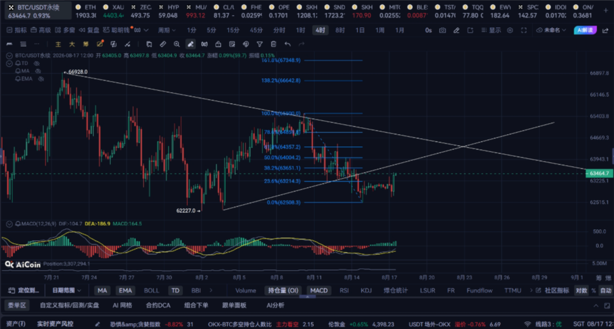
Task: Click the 63464.7 current price label
Action: click(x=599, y=173)
